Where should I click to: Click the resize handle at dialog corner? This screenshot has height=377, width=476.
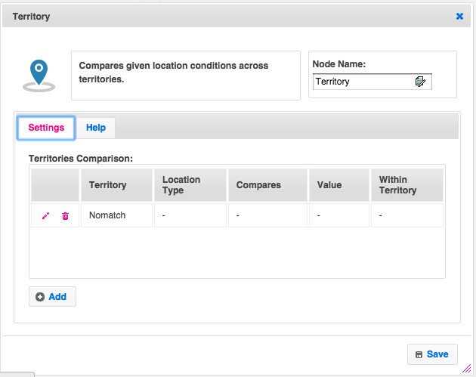(467, 369)
